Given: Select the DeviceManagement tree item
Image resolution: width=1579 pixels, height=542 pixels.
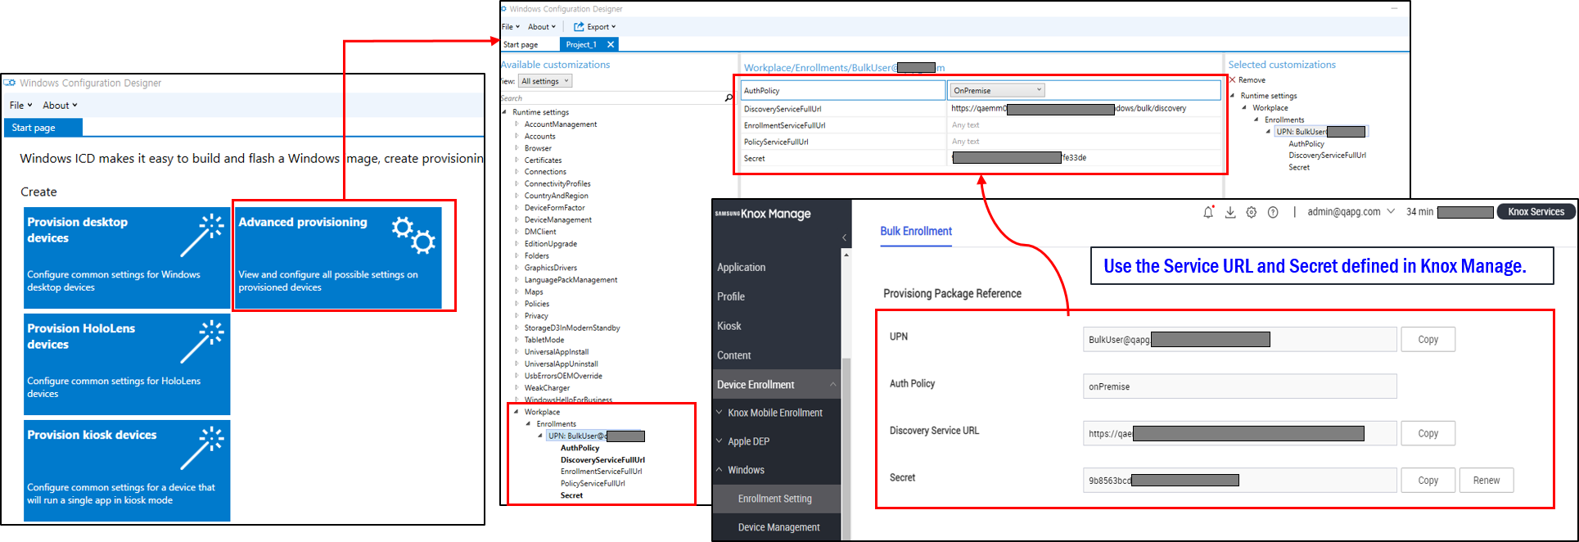Looking at the screenshot, I should click(558, 220).
